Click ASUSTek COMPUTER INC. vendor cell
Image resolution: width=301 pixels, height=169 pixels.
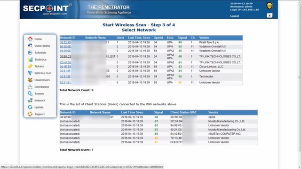point(225,134)
